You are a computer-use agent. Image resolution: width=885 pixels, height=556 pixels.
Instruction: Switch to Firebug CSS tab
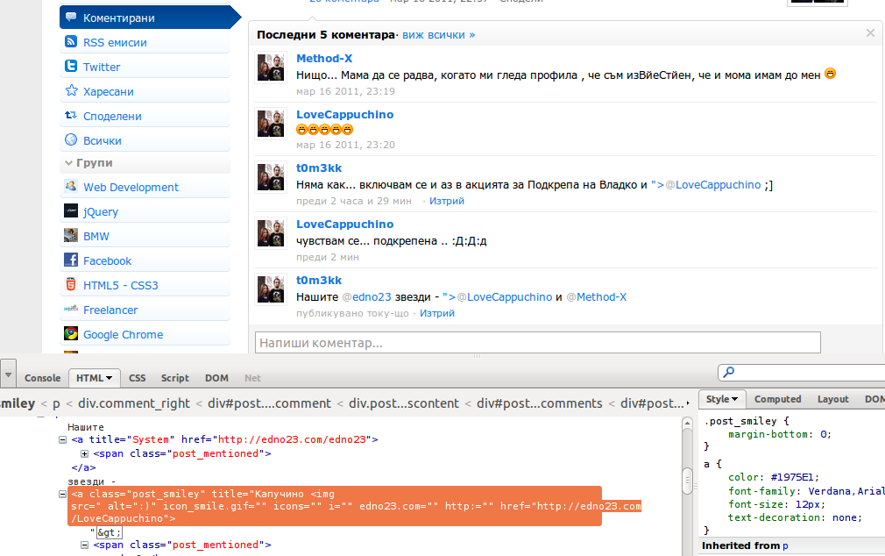(138, 378)
